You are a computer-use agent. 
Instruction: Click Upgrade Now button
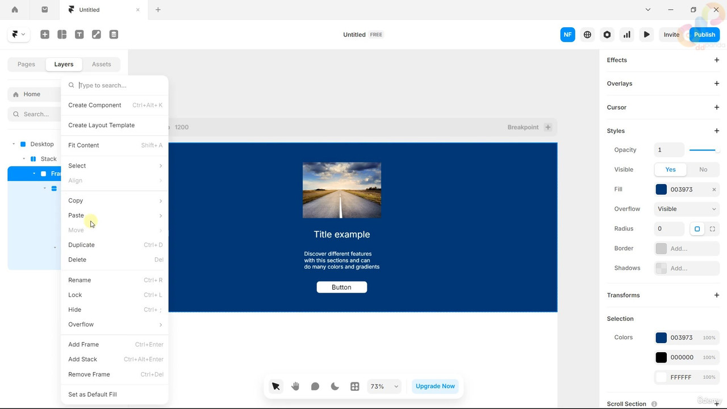pos(435,386)
